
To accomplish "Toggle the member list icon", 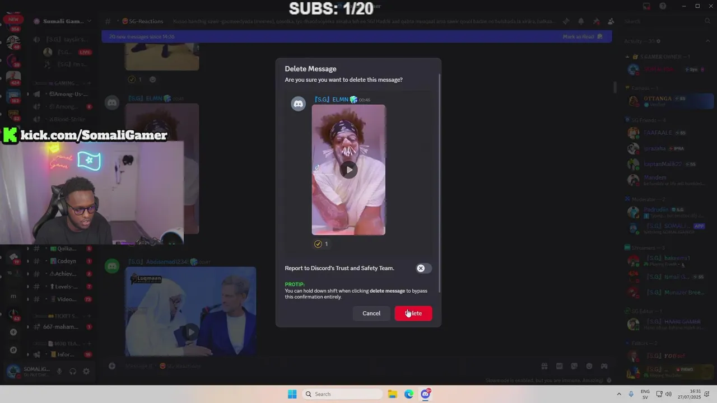I will pyautogui.click(x=611, y=21).
